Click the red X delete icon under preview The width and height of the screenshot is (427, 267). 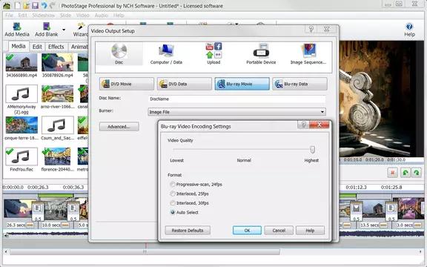(x=392, y=173)
